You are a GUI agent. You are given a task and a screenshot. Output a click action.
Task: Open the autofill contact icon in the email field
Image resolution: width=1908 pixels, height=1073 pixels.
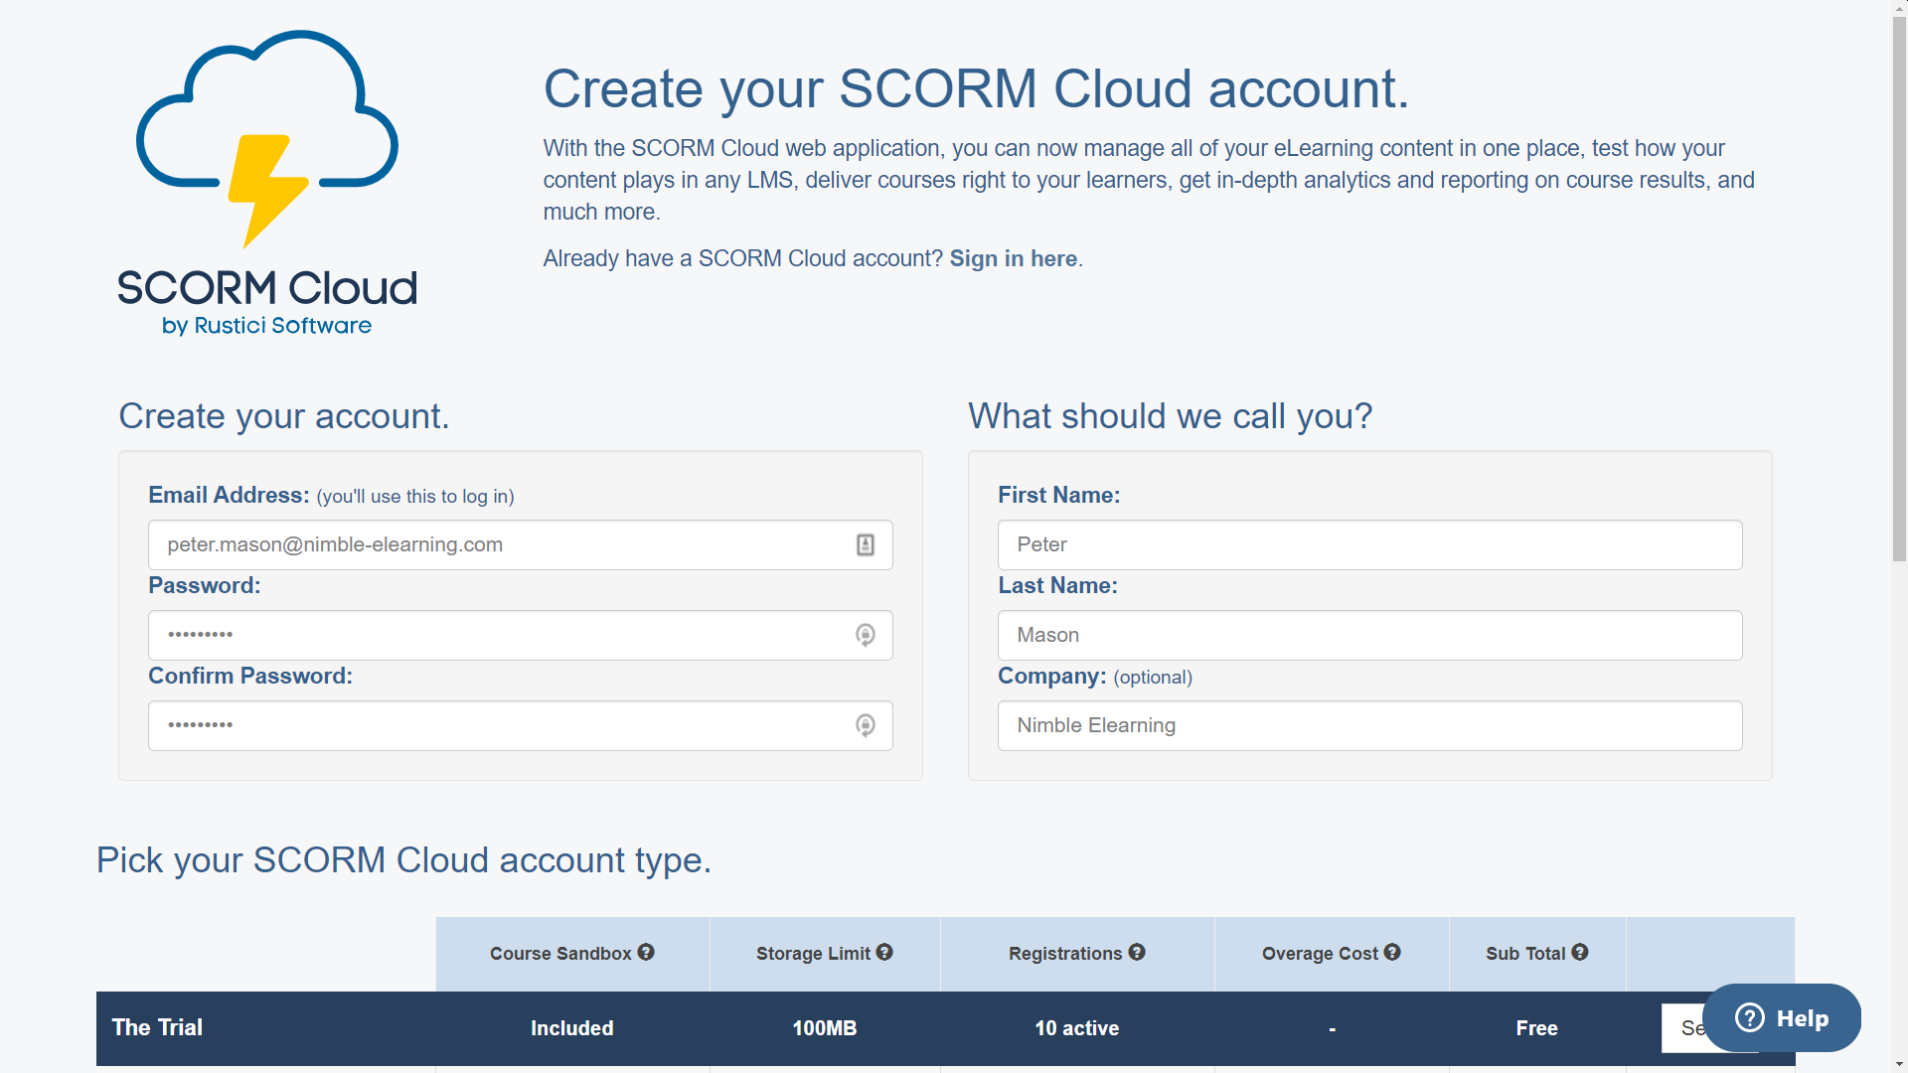click(866, 544)
